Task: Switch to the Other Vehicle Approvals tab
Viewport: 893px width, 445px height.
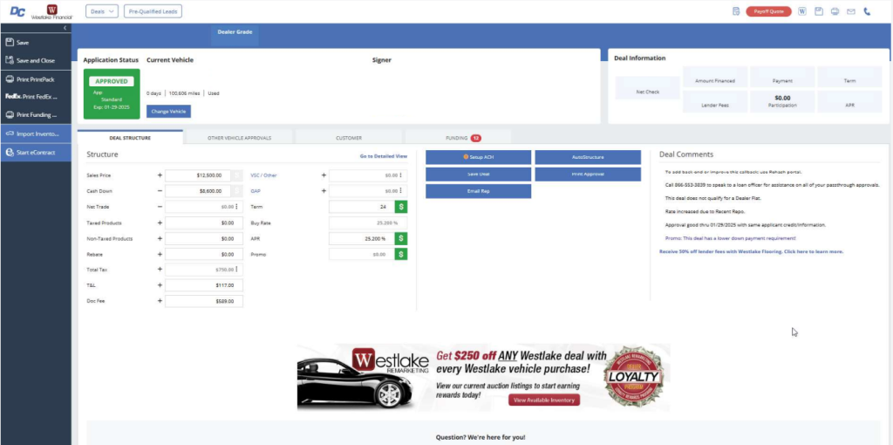Action: 239,138
